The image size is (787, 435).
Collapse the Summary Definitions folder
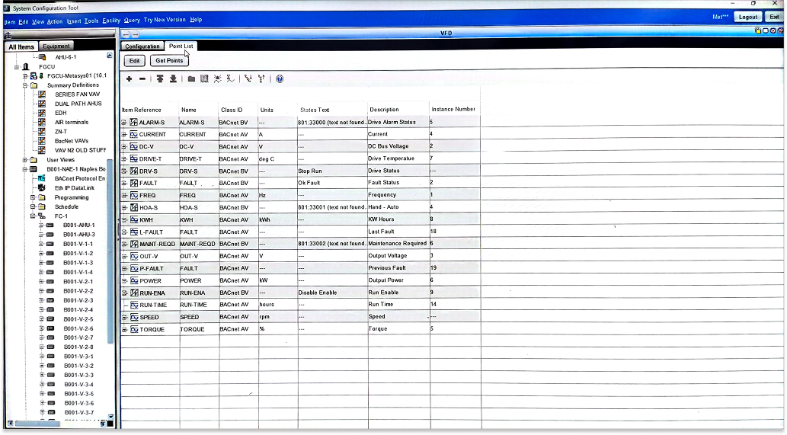coord(25,85)
